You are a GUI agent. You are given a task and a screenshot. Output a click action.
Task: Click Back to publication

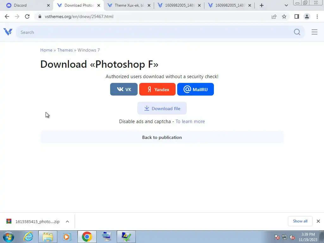162,137
